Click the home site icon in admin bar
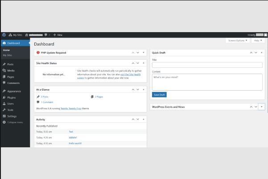This screenshot has height=179, width=268. coord(26,35)
